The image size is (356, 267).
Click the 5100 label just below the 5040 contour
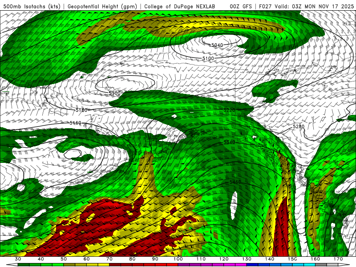coord(208,59)
